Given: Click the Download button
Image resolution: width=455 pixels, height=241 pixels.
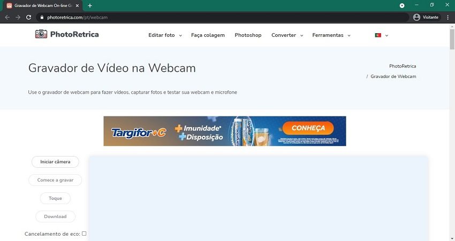Looking at the screenshot, I should coord(55,216).
